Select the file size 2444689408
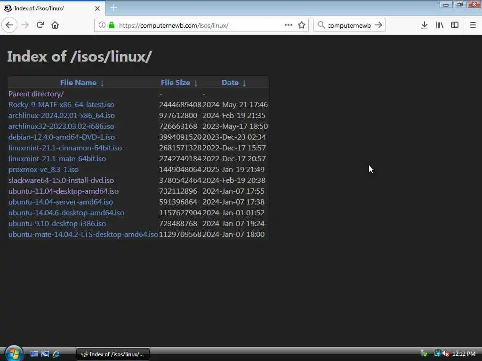This screenshot has width=482, height=361. [x=180, y=105]
